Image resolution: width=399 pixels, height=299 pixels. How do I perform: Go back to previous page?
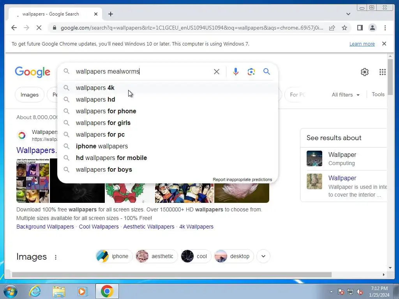click(x=14, y=28)
